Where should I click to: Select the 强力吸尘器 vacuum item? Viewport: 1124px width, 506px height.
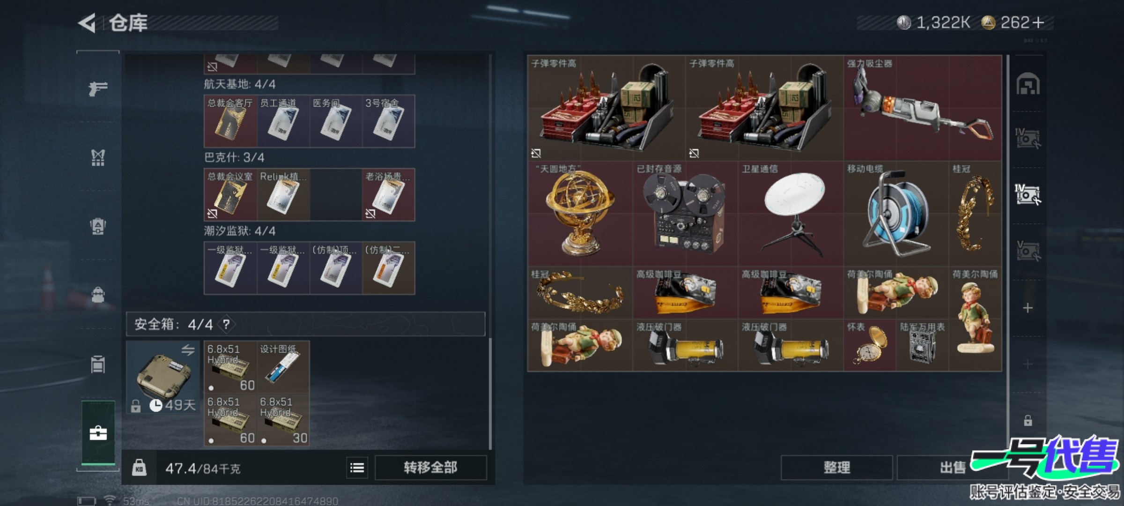tap(923, 108)
